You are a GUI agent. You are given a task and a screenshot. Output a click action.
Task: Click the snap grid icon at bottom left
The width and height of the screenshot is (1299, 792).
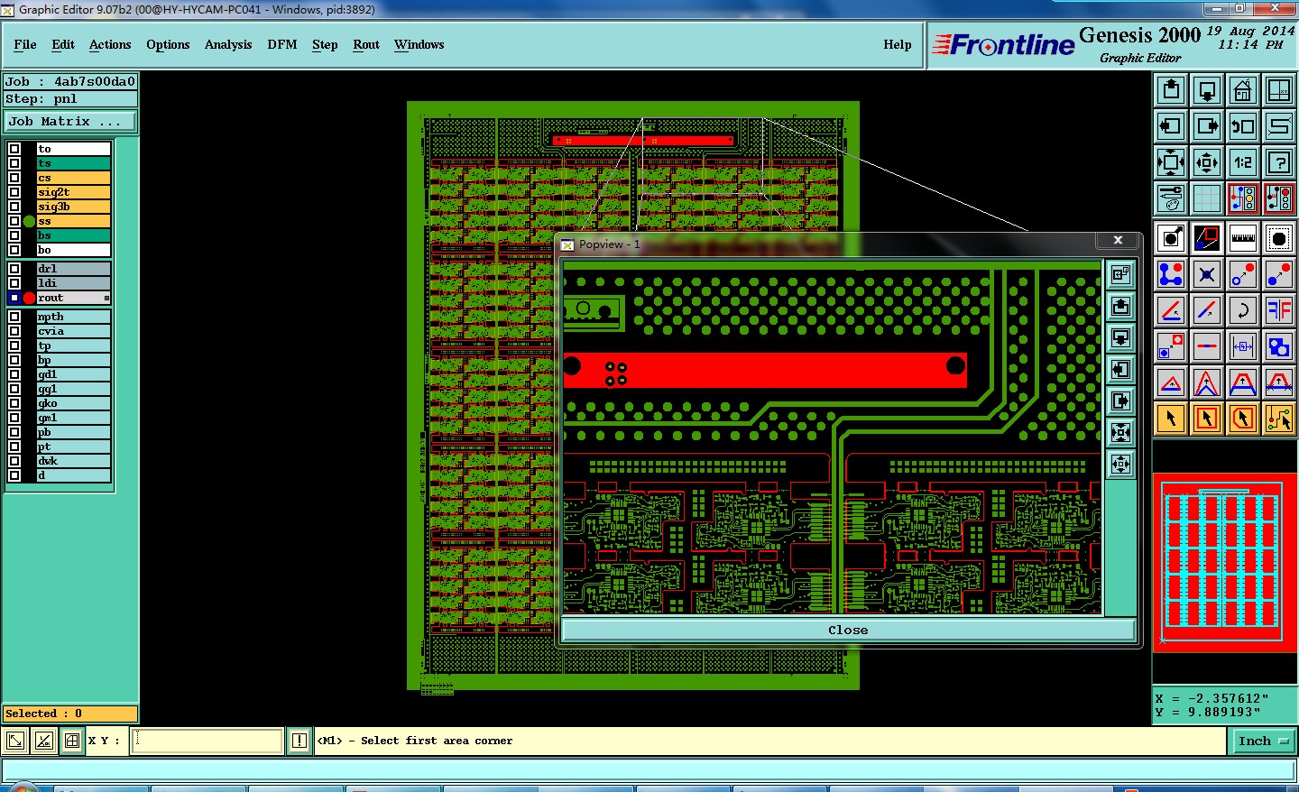72,741
